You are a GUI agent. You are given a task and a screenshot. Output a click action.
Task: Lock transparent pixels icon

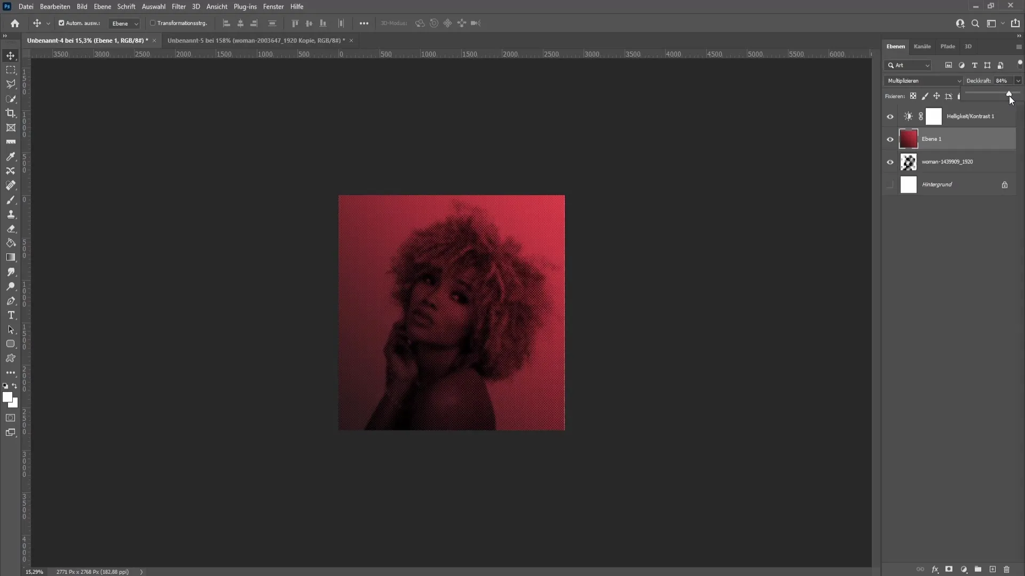point(913,97)
